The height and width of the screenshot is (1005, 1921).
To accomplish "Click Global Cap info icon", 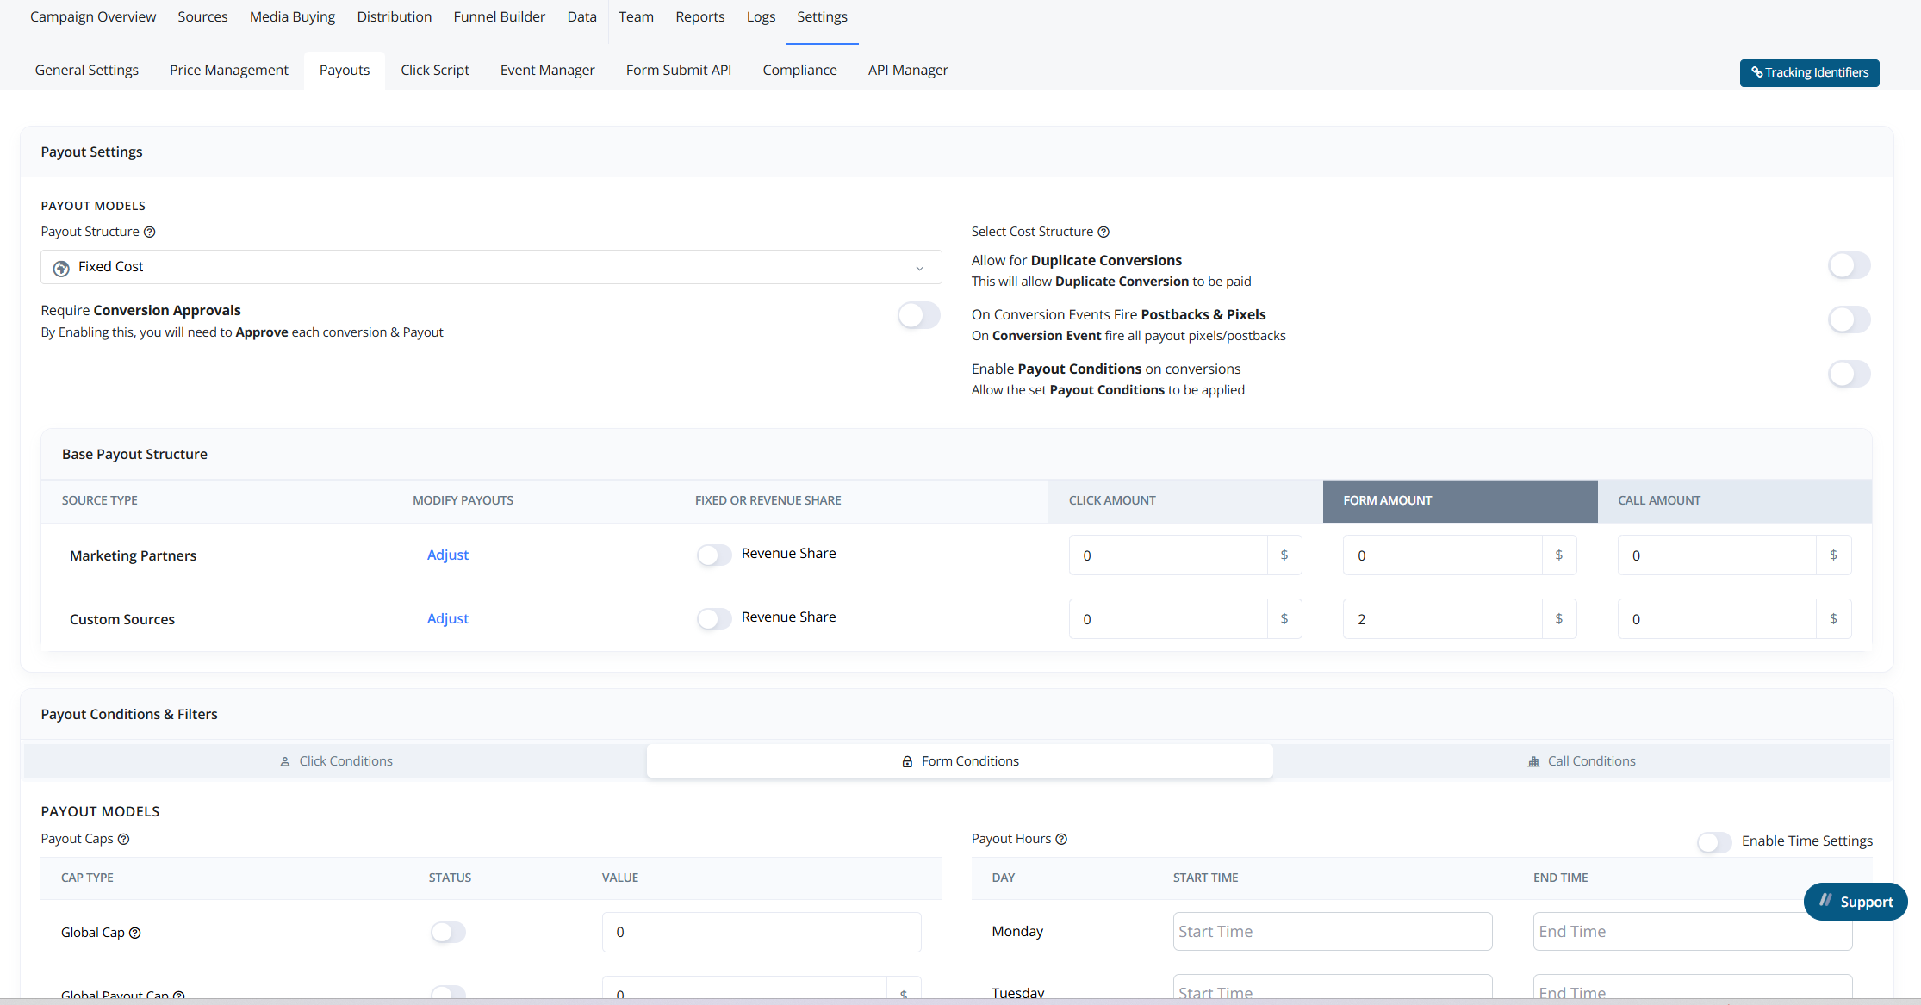I will click(135, 933).
